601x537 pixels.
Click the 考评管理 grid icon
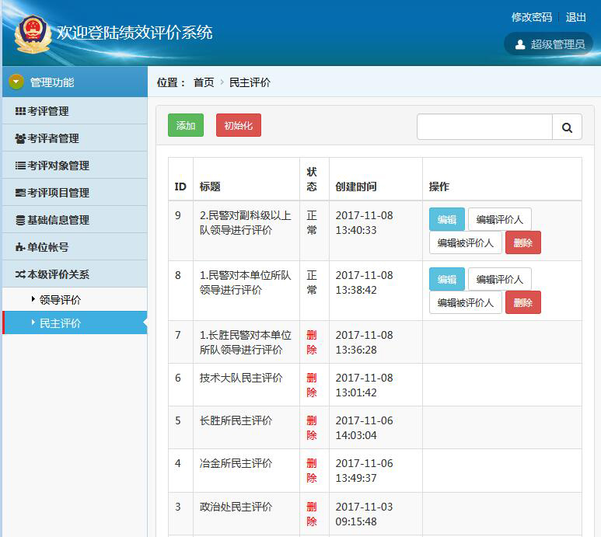click(20, 111)
